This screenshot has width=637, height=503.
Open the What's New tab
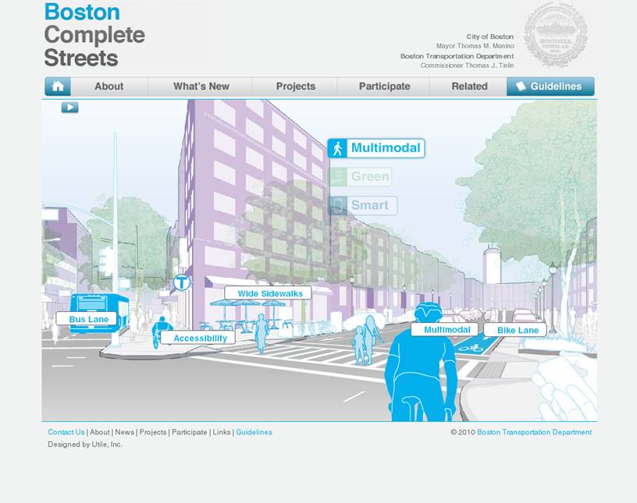tap(201, 87)
